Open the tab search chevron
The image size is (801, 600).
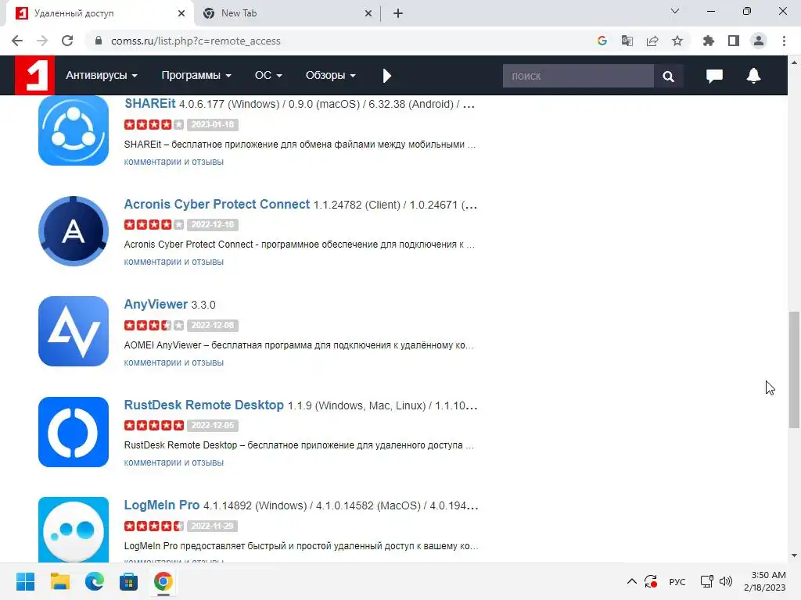click(675, 11)
